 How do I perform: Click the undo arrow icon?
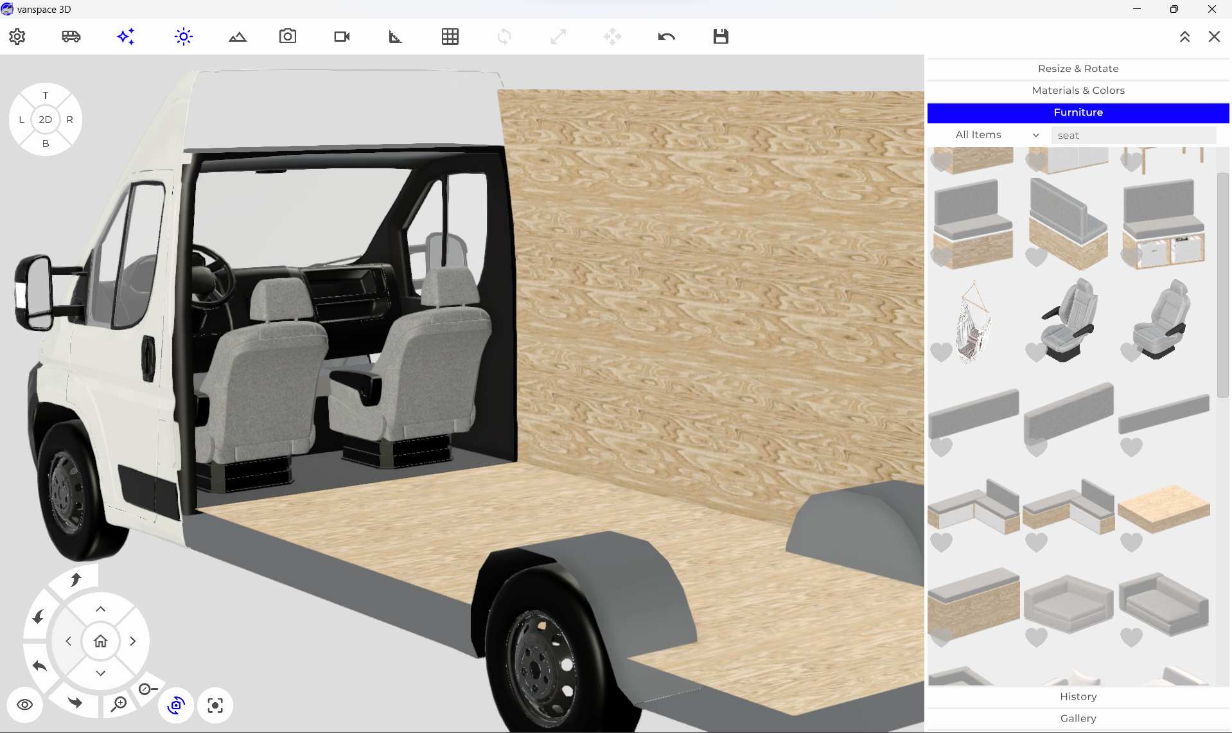coord(667,37)
